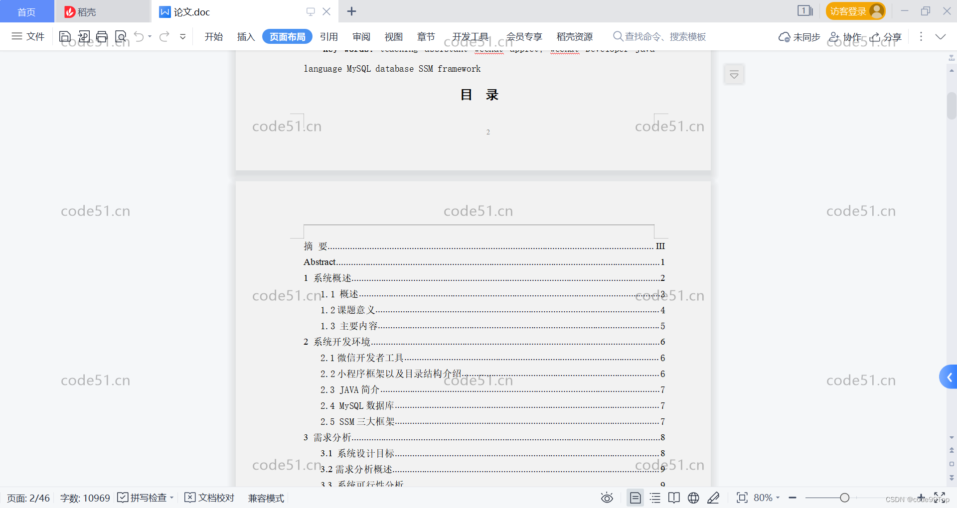Image resolution: width=957 pixels, height=508 pixels.
Task: Click the 访客登录 login button
Action: 855,11
